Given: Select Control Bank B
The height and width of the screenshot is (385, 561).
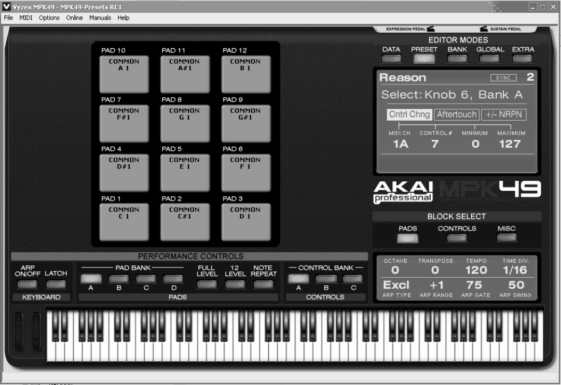Looking at the screenshot, I should [x=326, y=279].
